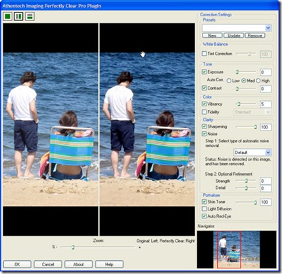This screenshot has height=274, width=282.
Task: Open Help from the bottom buttons
Action: click(x=109, y=265)
